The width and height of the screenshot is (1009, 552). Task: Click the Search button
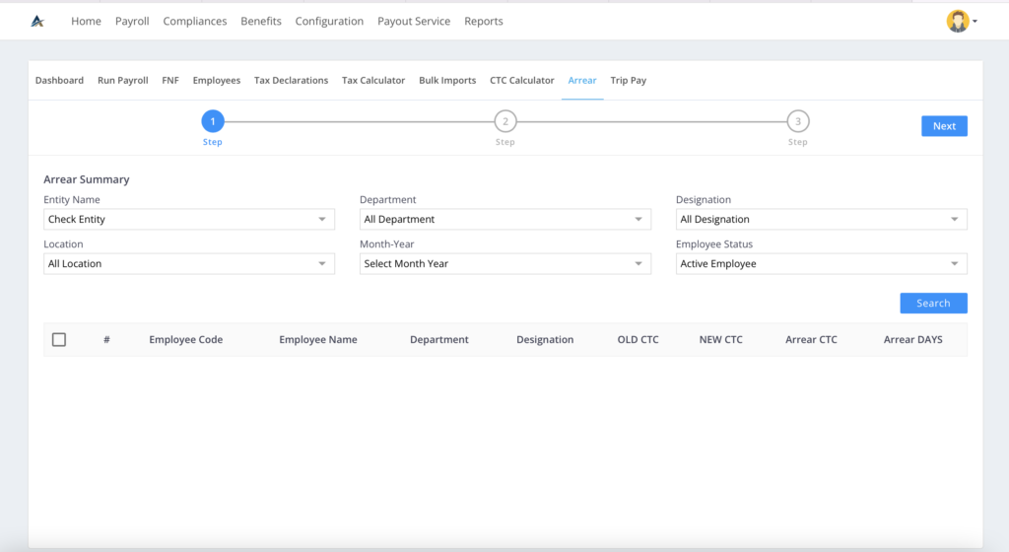(x=933, y=303)
